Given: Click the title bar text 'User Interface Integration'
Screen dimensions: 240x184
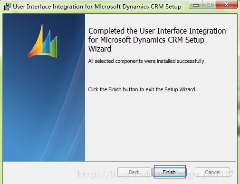Looking at the screenshot, I should (x=48, y=7).
